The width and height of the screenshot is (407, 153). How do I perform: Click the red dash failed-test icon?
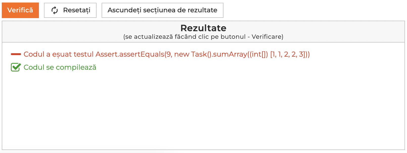coord(16,54)
